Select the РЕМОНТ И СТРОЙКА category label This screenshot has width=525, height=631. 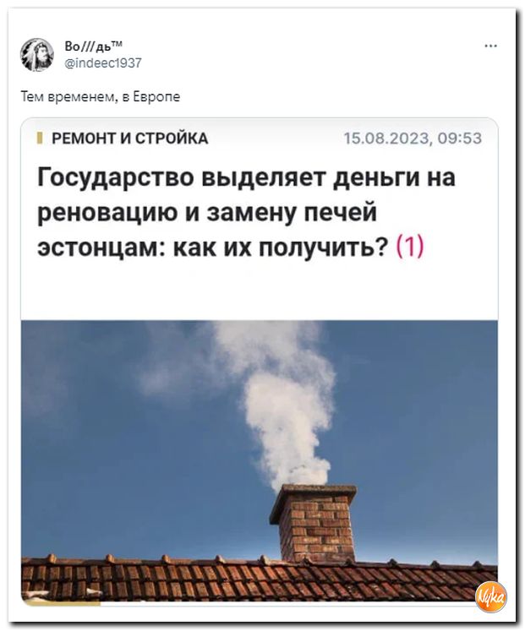click(x=130, y=139)
